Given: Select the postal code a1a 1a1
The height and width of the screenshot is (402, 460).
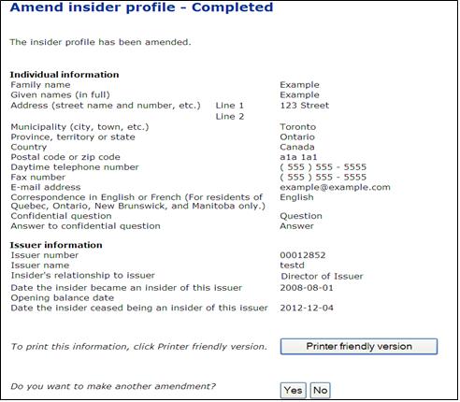Looking at the screenshot, I should pos(298,157).
